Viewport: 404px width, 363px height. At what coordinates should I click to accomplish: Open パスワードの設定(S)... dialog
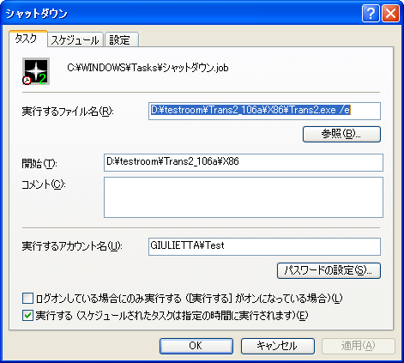(329, 270)
